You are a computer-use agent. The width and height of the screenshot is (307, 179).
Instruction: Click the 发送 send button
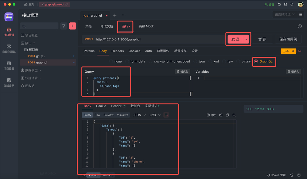(x=236, y=39)
